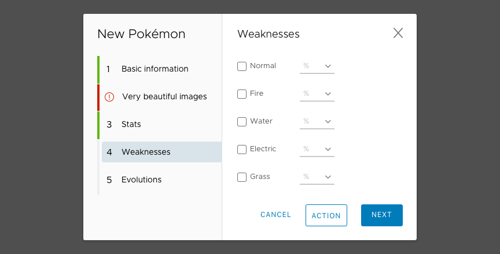Viewport: 500px width, 254px height.
Task: Open the Very beautiful images step
Action: 164,96
